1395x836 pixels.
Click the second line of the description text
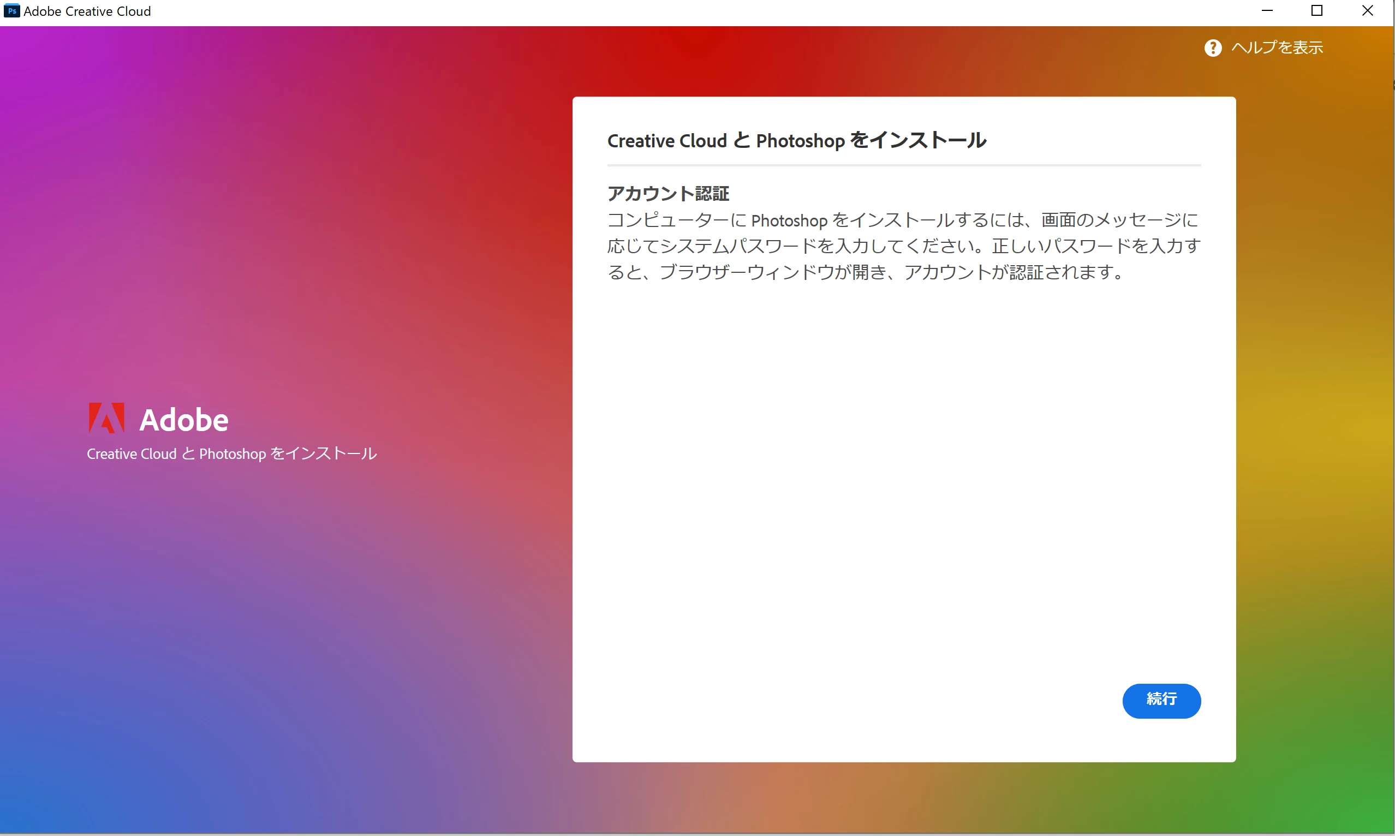(904, 246)
